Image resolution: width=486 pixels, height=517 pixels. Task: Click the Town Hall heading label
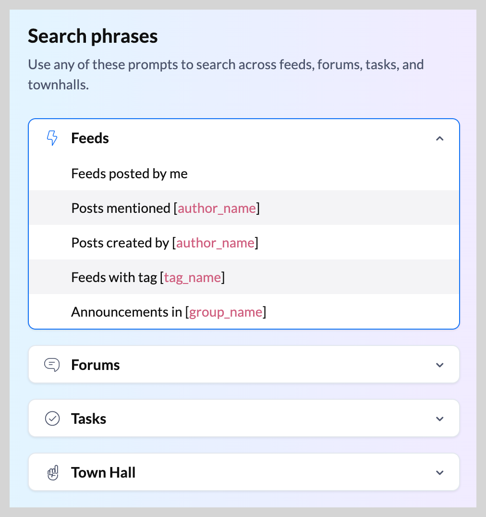point(103,473)
